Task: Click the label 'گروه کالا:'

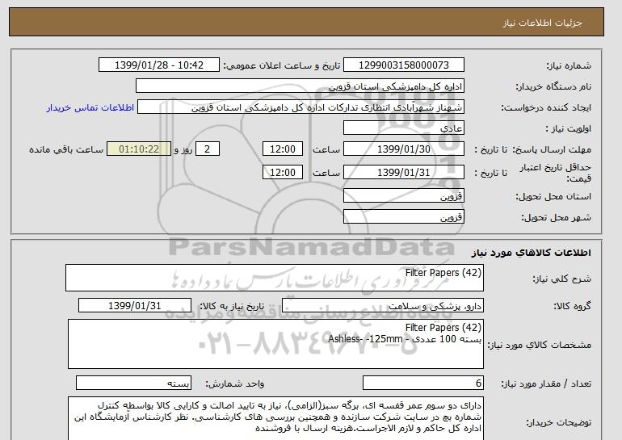Action: click(x=573, y=306)
